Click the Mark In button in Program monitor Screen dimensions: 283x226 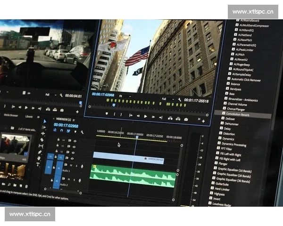tap(115, 114)
